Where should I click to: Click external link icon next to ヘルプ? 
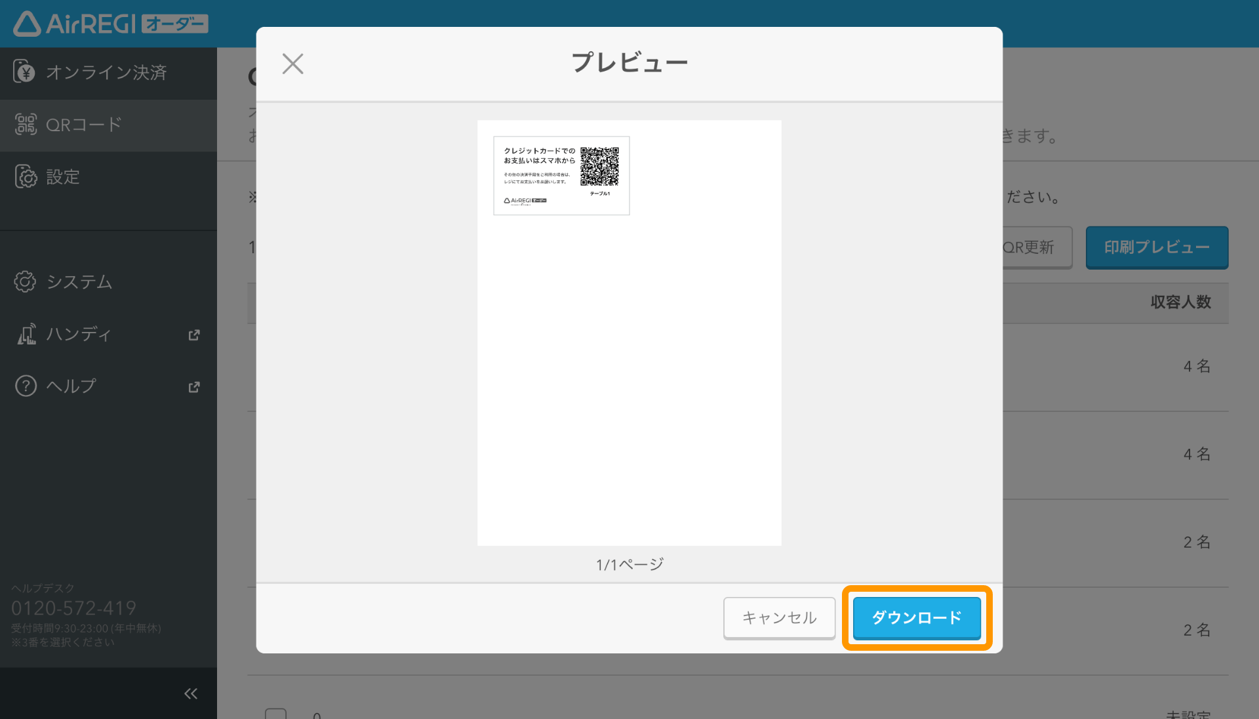coord(194,387)
